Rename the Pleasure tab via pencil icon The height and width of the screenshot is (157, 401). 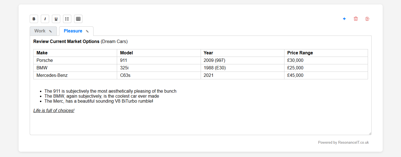tap(87, 31)
